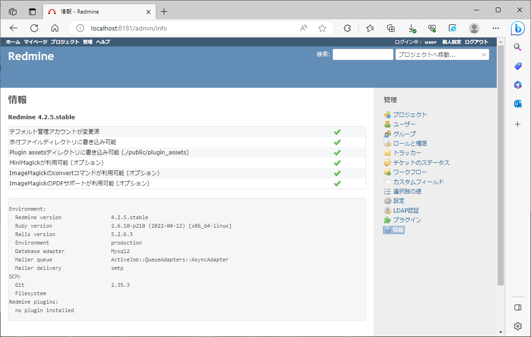Open the browser profile avatar
531x337 pixels.
474,28
